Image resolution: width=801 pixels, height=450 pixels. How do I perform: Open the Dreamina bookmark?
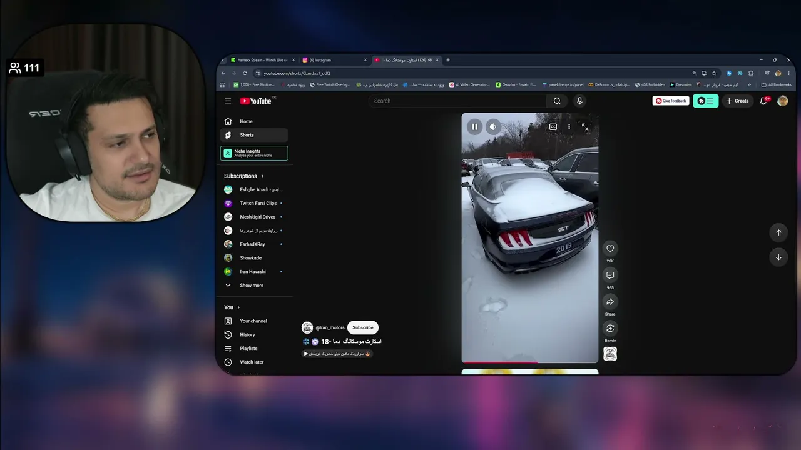pyautogui.click(x=681, y=84)
